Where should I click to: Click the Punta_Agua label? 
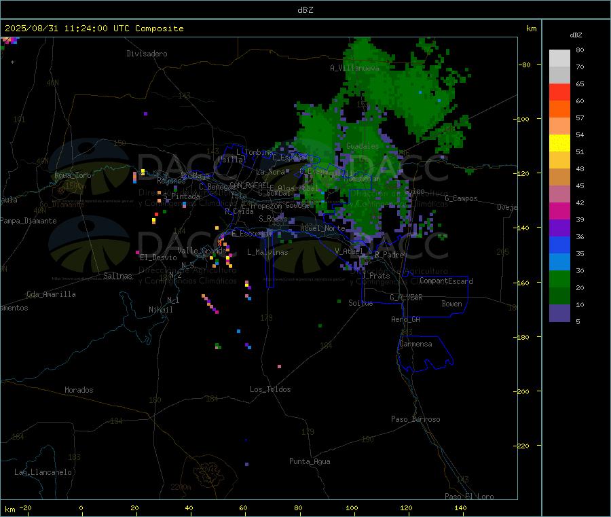310,461
